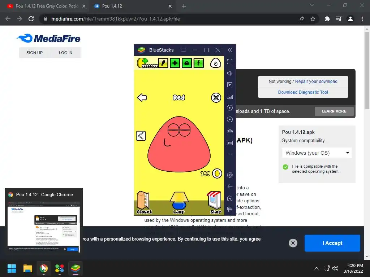Open the Closet in Pou
Viewport: 370px width, 277px height.
(144, 203)
